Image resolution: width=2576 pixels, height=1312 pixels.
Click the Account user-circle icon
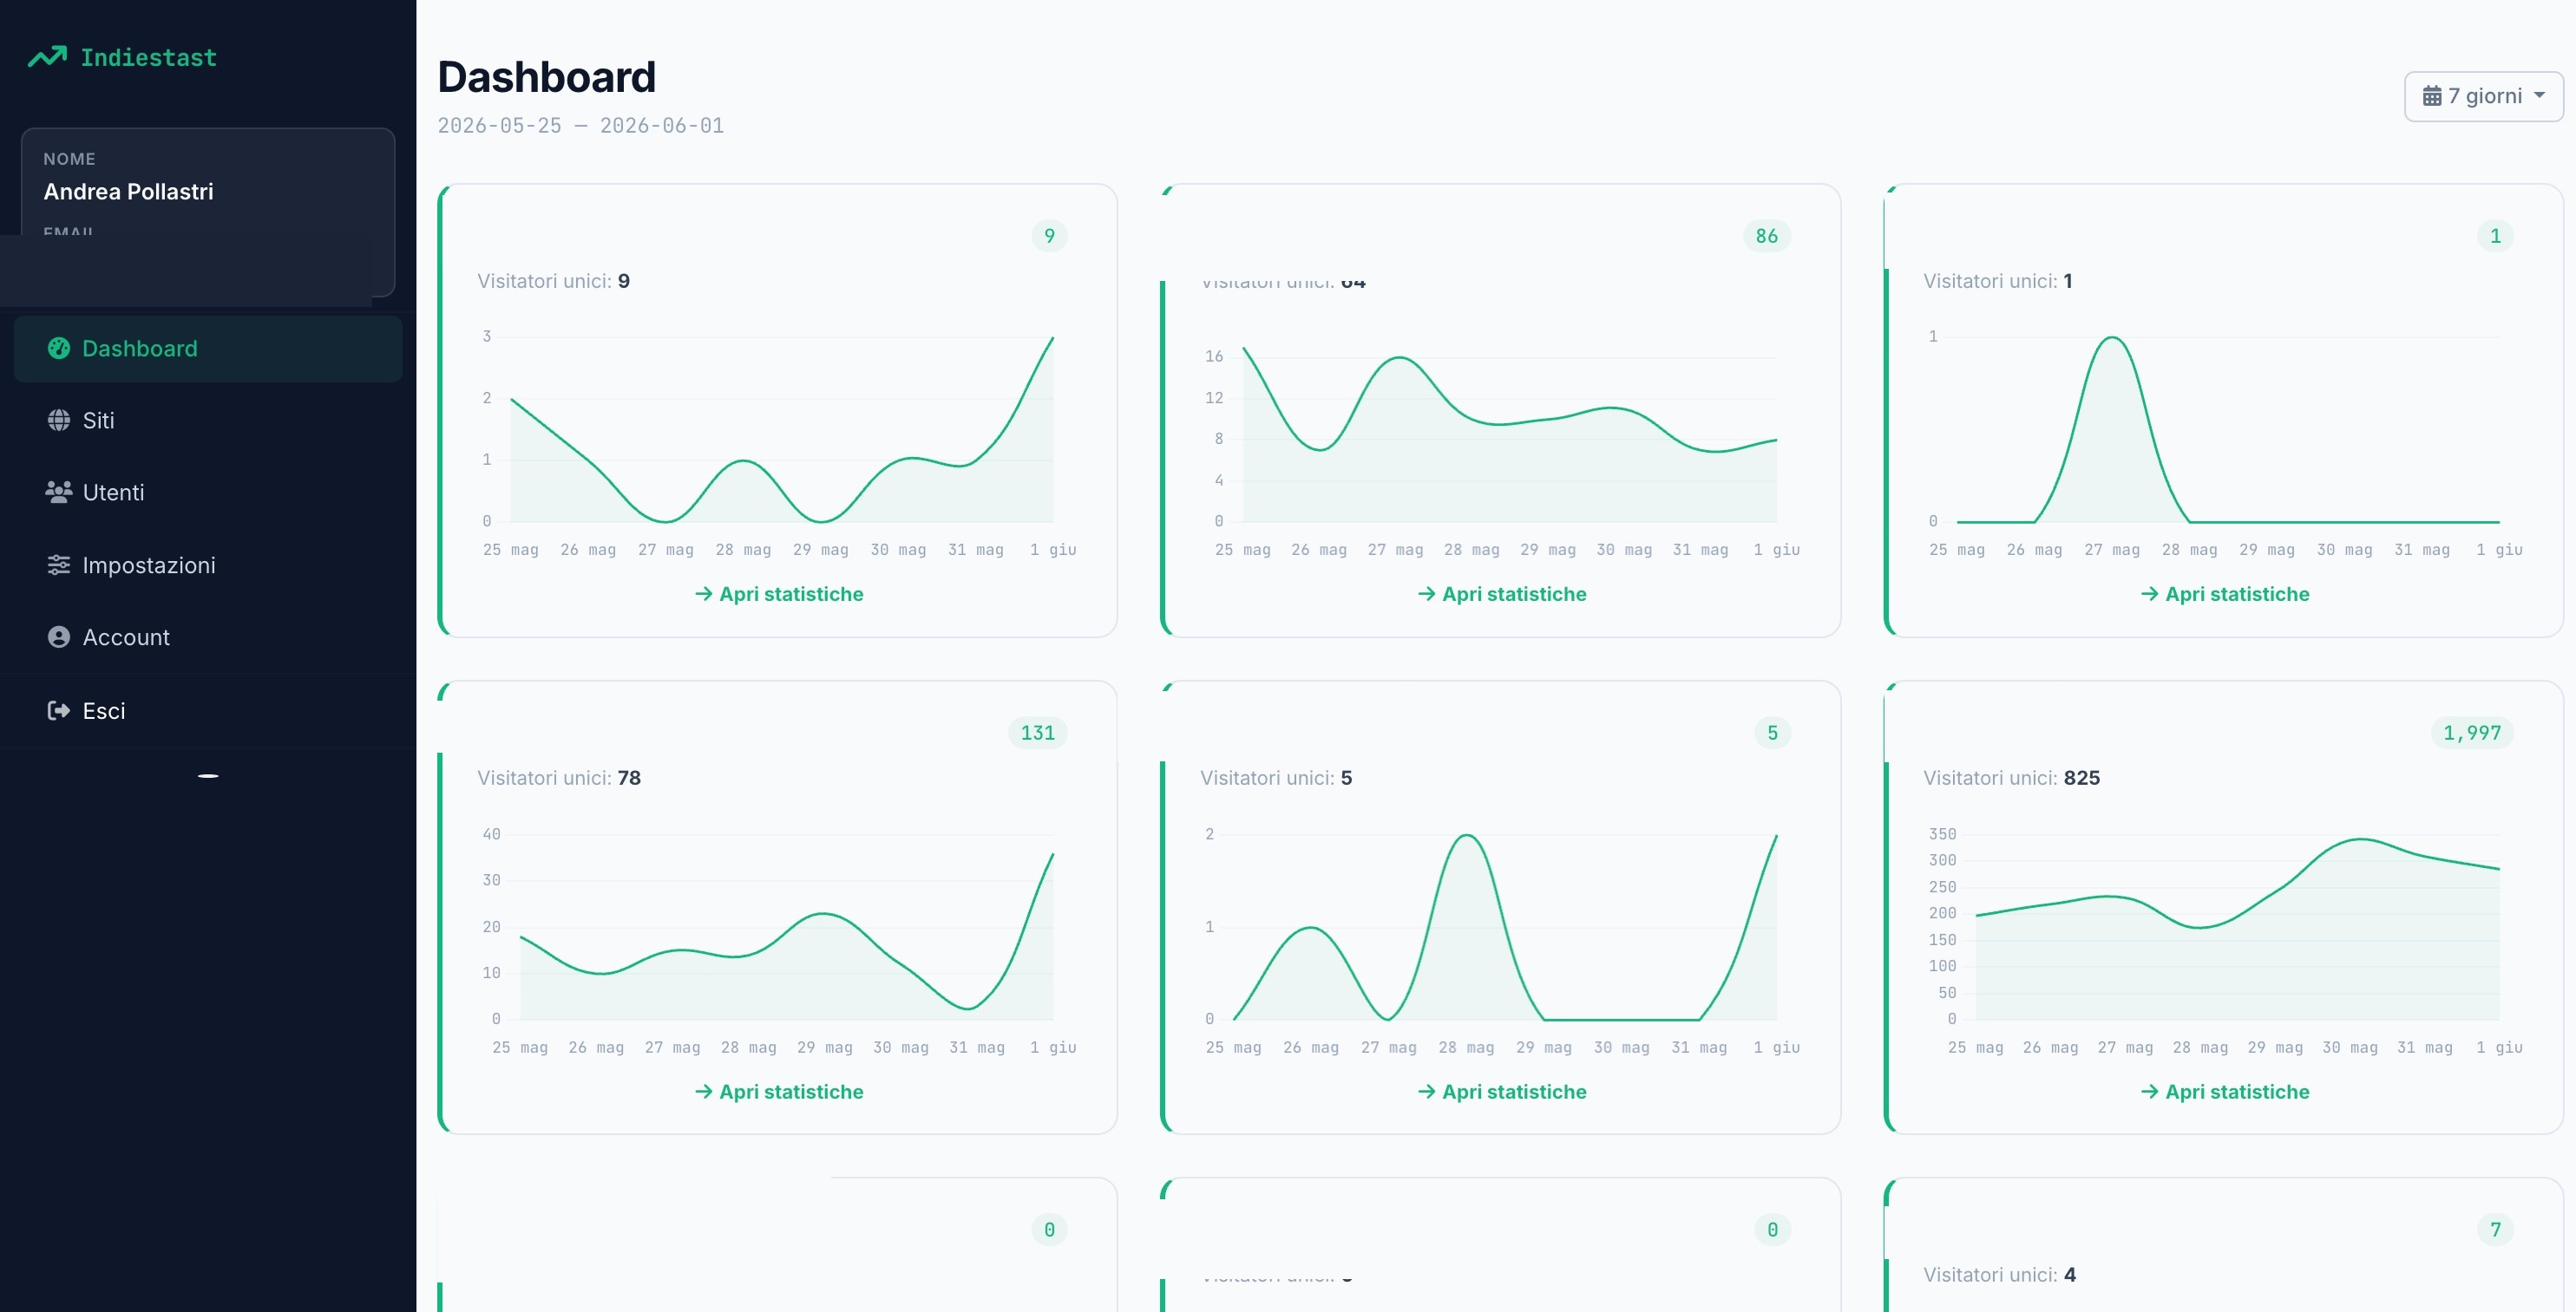(x=59, y=636)
